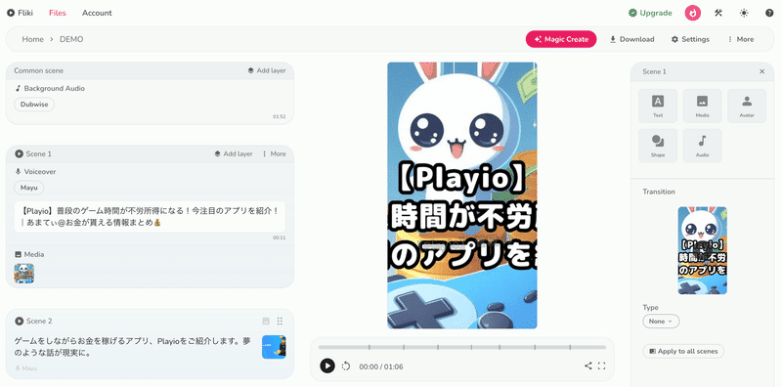Click the Upgrade link
The height and width of the screenshot is (387, 782).
pyautogui.click(x=650, y=13)
